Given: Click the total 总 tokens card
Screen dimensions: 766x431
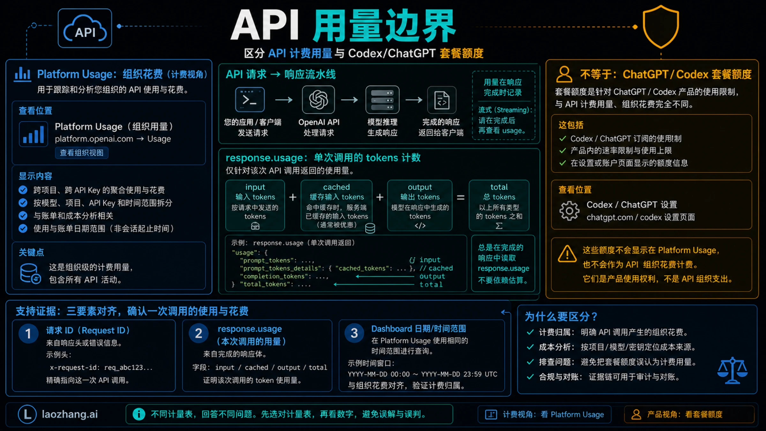Looking at the screenshot, I should pos(499,205).
